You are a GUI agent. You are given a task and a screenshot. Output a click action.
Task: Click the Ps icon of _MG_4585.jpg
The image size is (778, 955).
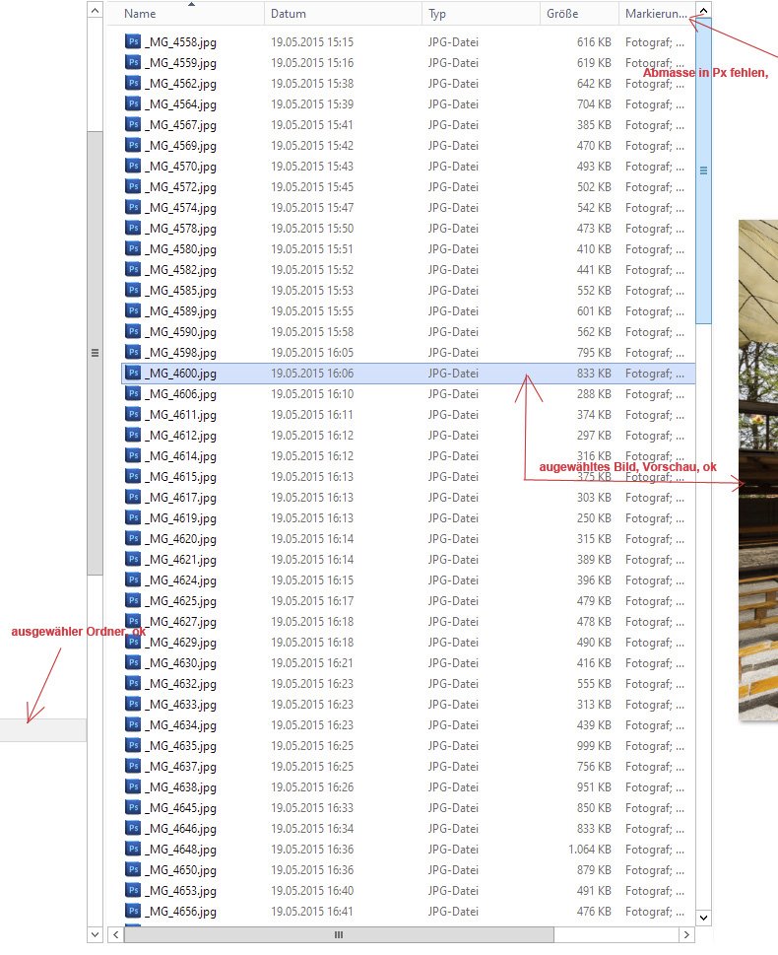point(133,290)
